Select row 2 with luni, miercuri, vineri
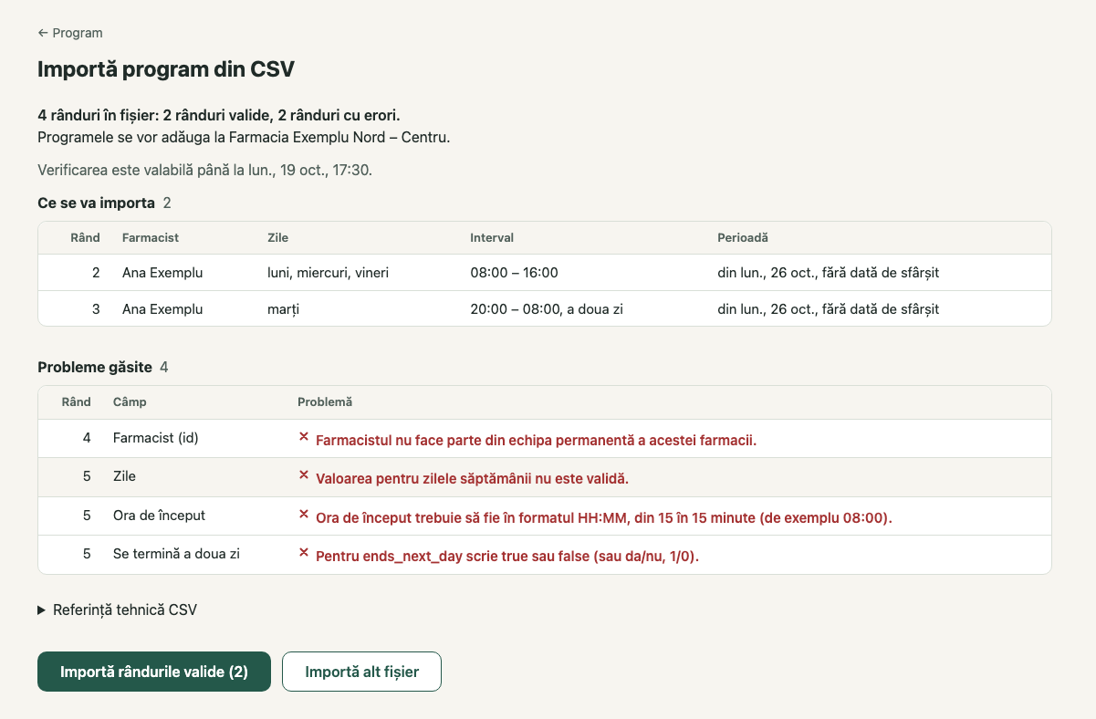The height and width of the screenshot is (719, 1096). pyautogui.click(x=545, y=273)
